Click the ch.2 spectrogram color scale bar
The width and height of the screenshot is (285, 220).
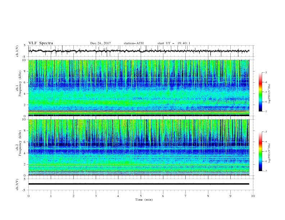click(261, 151)
